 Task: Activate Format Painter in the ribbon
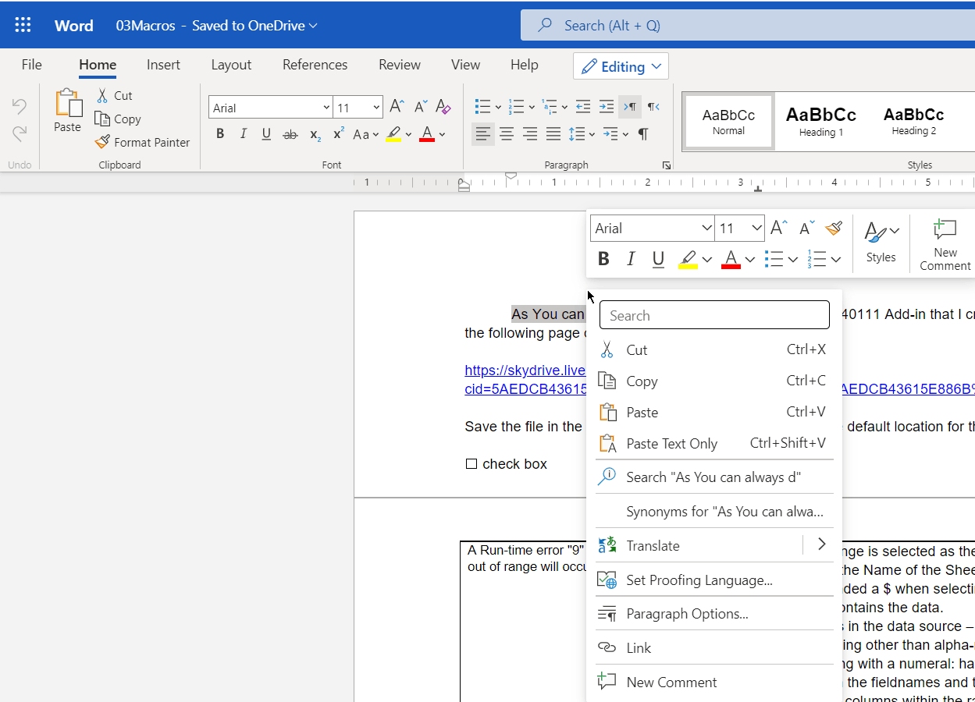143,142
